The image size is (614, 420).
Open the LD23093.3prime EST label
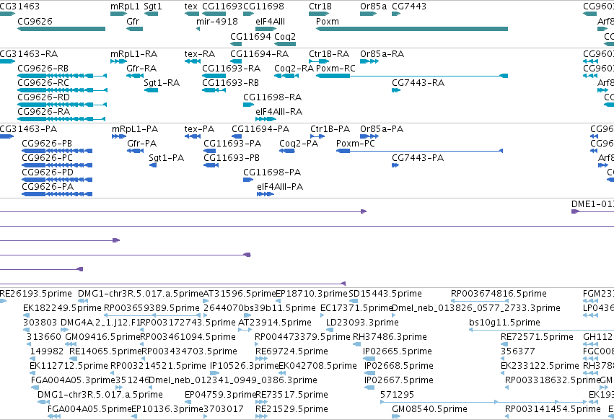tap(363, 323)
